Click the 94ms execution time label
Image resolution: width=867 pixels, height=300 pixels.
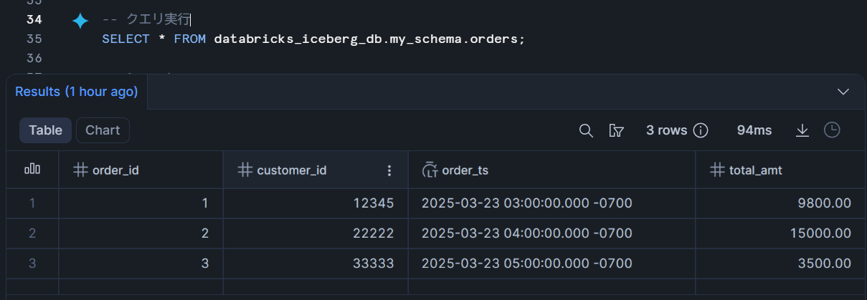[x=754, y=130]
